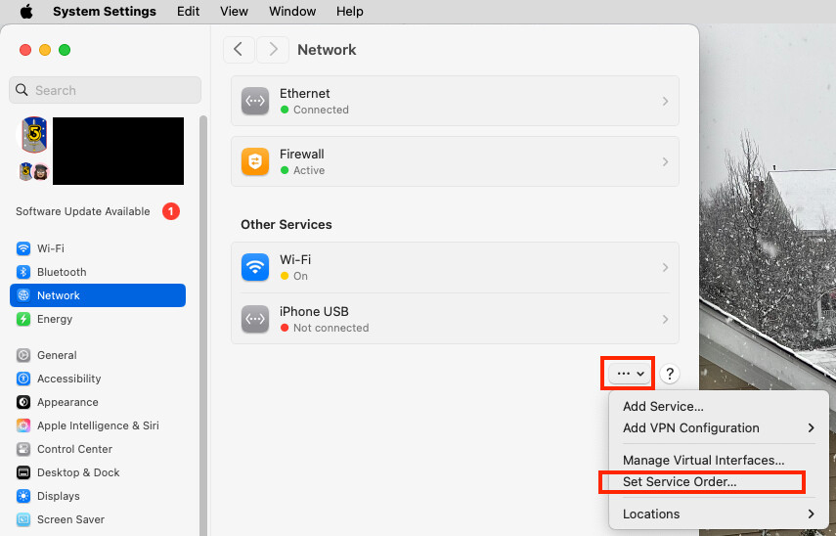The height and width of the screenshot is (536, 836).
Task: Expand the Locations submenu
Action: click(x=718, y=514)
